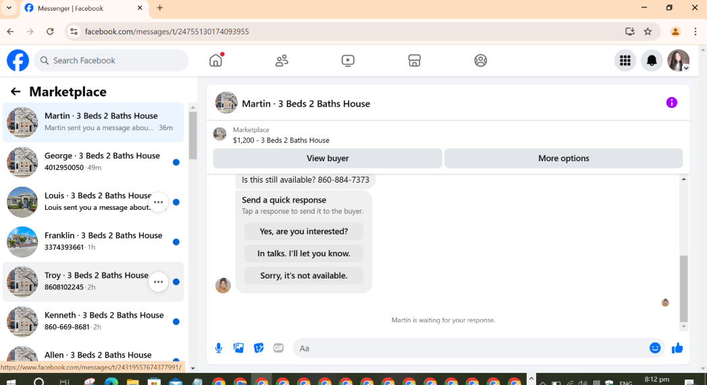Click the View buyer button

pyautogui.click(x=328, y=158)
